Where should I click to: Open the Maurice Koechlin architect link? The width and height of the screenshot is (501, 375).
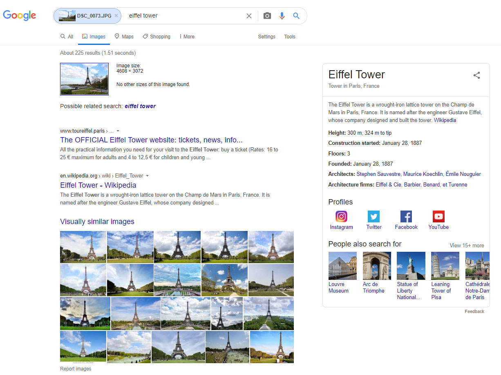click(423, 174)
